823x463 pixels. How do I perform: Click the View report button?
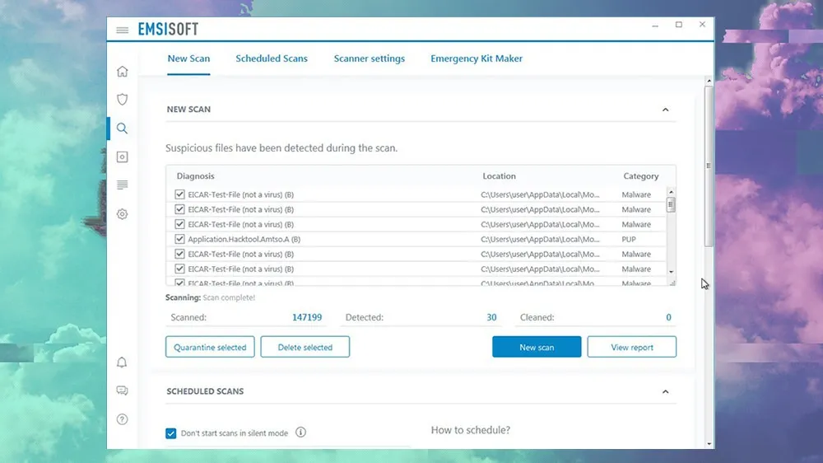coord(631,347)
